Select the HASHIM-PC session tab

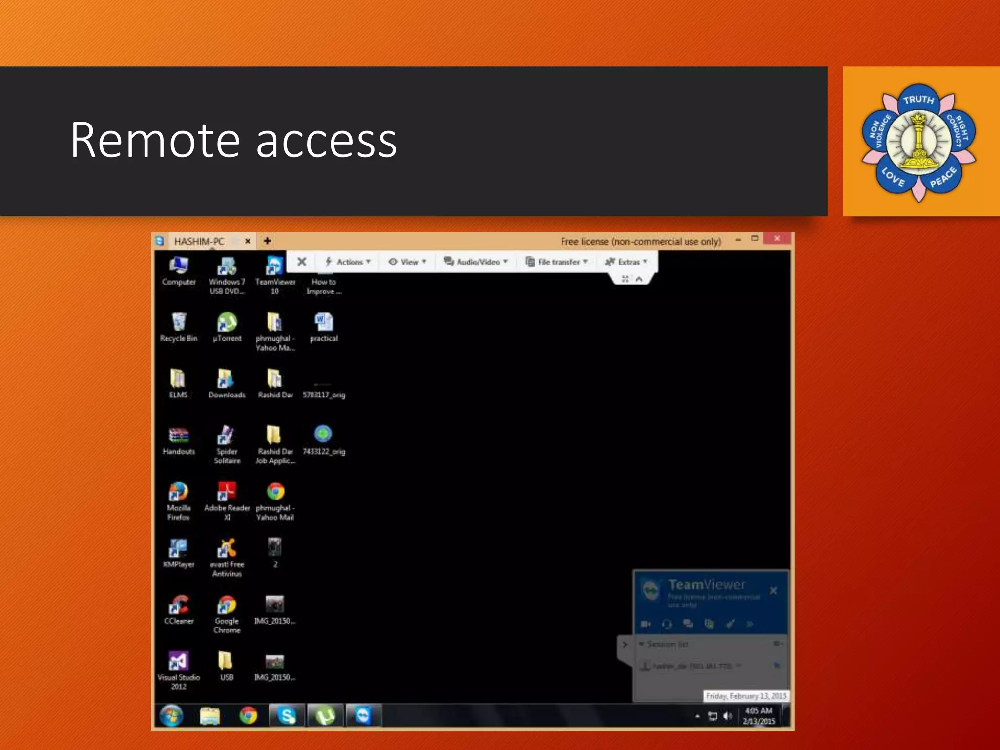tap(199, 241)
